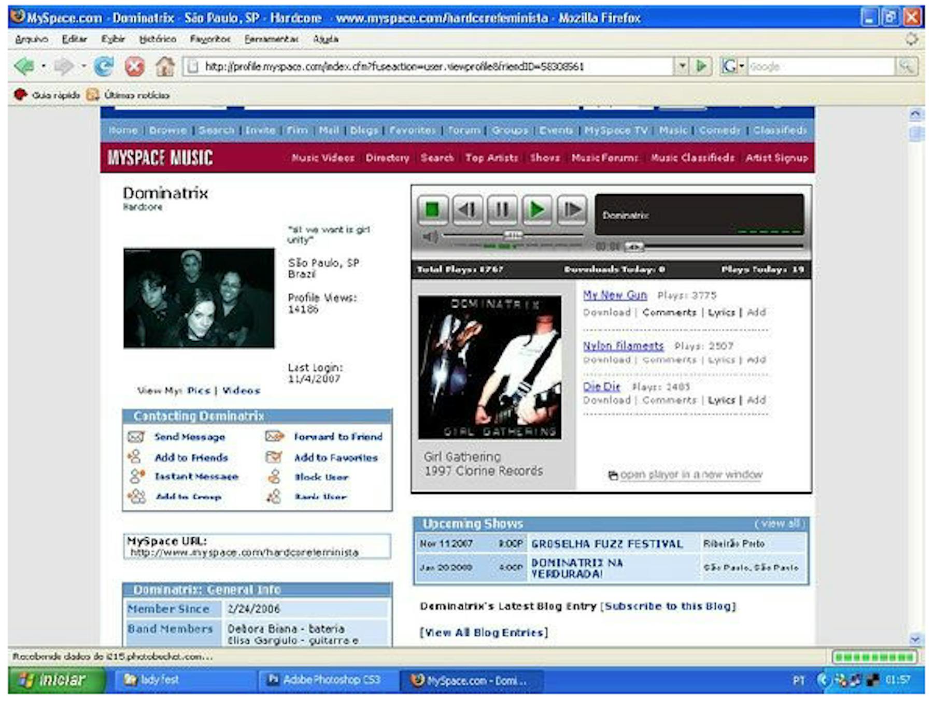Image resolution: width=933 pixels, height=702 pixels.
Task: Open the URL address bar dropdown
Action: [683, 66]
